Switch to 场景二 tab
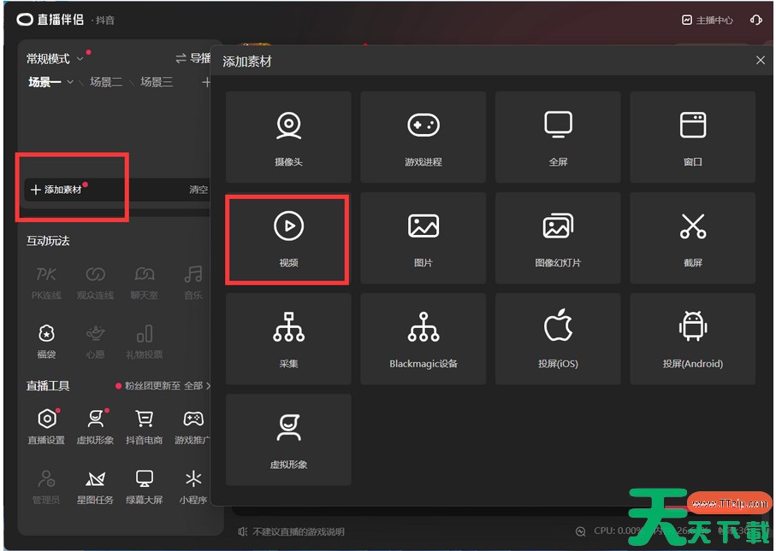 pyautogui.click(x=106, y=82)
